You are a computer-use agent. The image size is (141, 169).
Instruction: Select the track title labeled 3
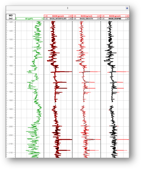pos(68,8)
